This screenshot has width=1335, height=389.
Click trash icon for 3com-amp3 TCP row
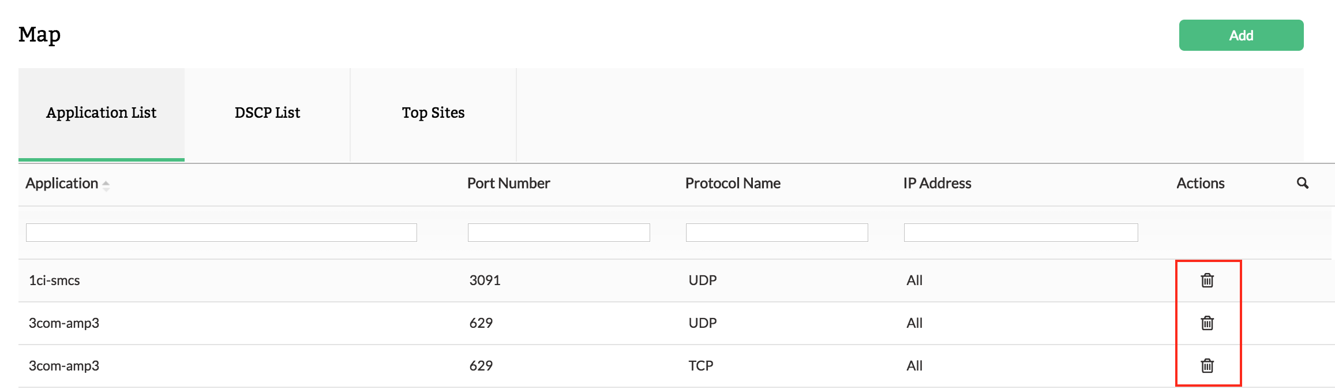click(x=1207, y=366)
